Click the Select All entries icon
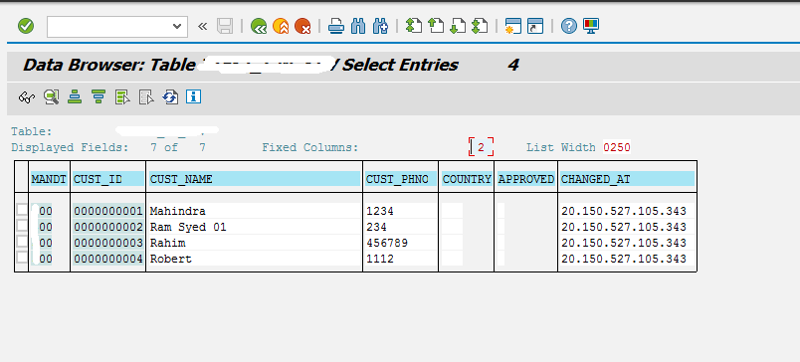The width and height of the screenshot is (800, 362). click(x=122, y=96)
